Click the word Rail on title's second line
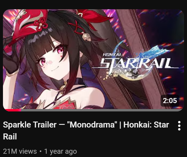187x157 pixels. point(10,136)
